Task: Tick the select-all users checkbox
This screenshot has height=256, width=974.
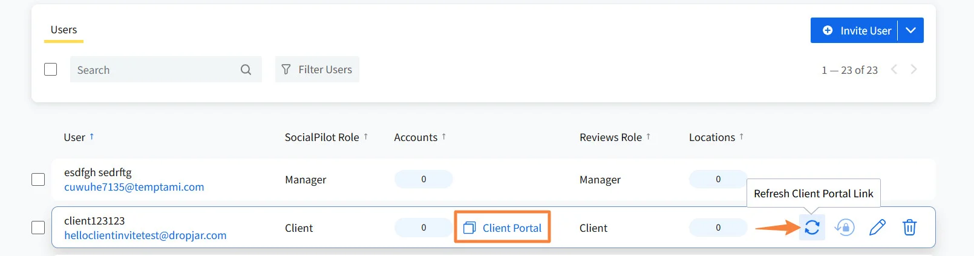Action: pyautogui.click(x=51, y=70)
